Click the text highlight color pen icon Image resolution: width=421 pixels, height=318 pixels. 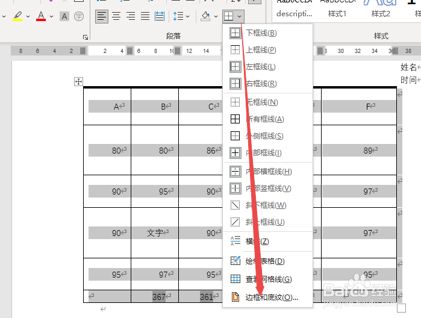tap(17, 16)
